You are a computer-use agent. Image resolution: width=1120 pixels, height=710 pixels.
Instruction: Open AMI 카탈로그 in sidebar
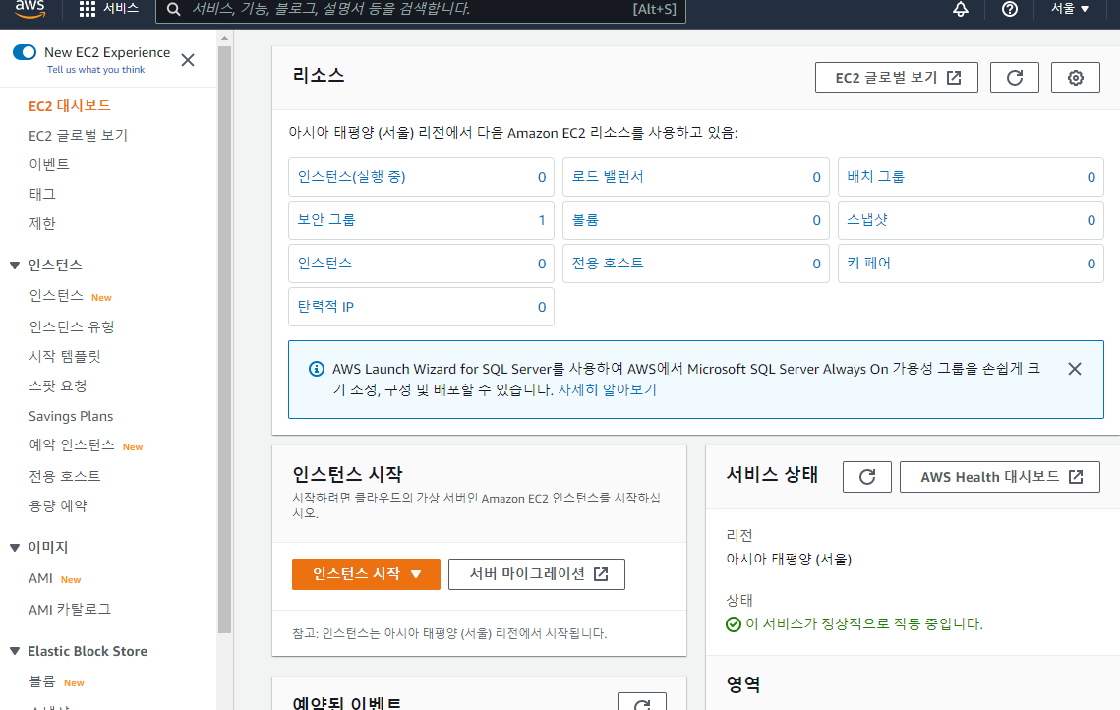[70, 610]
